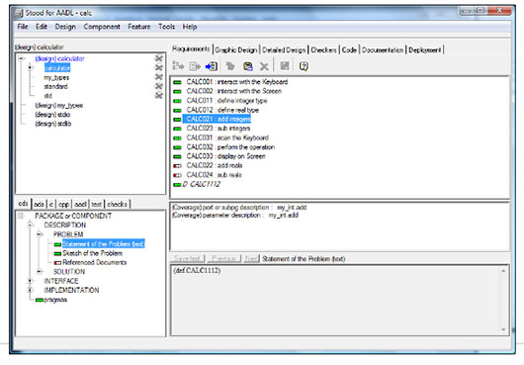Click the red status icon of CALC022
Image resolution: width=524 pixels, height=365 pixels.
(x=177, y=166)
